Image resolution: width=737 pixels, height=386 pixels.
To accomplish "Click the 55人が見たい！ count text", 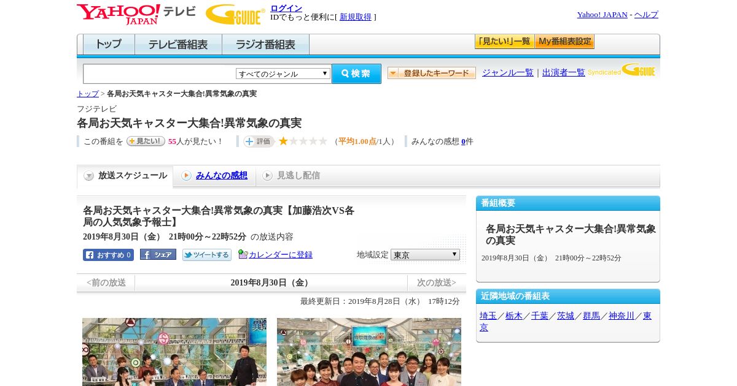I will click(195, 142).
